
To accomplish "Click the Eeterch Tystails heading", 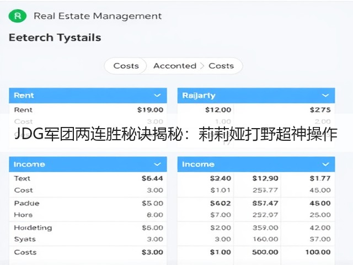I will 55,38.
